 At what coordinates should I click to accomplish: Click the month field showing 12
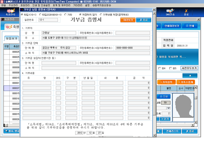pos(89,133)
